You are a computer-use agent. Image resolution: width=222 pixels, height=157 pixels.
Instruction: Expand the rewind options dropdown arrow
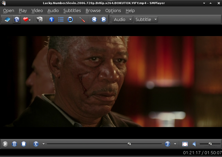coord(43,144)
